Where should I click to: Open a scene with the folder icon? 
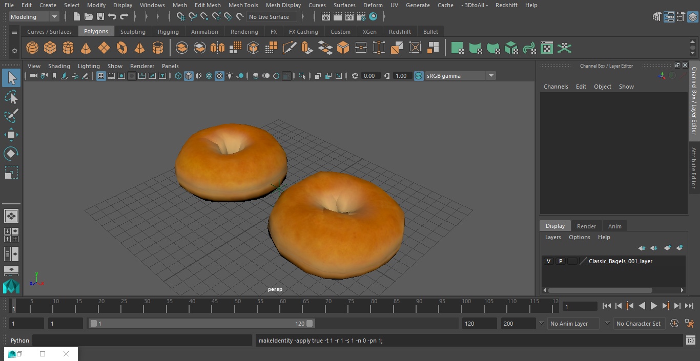point(89,17)
